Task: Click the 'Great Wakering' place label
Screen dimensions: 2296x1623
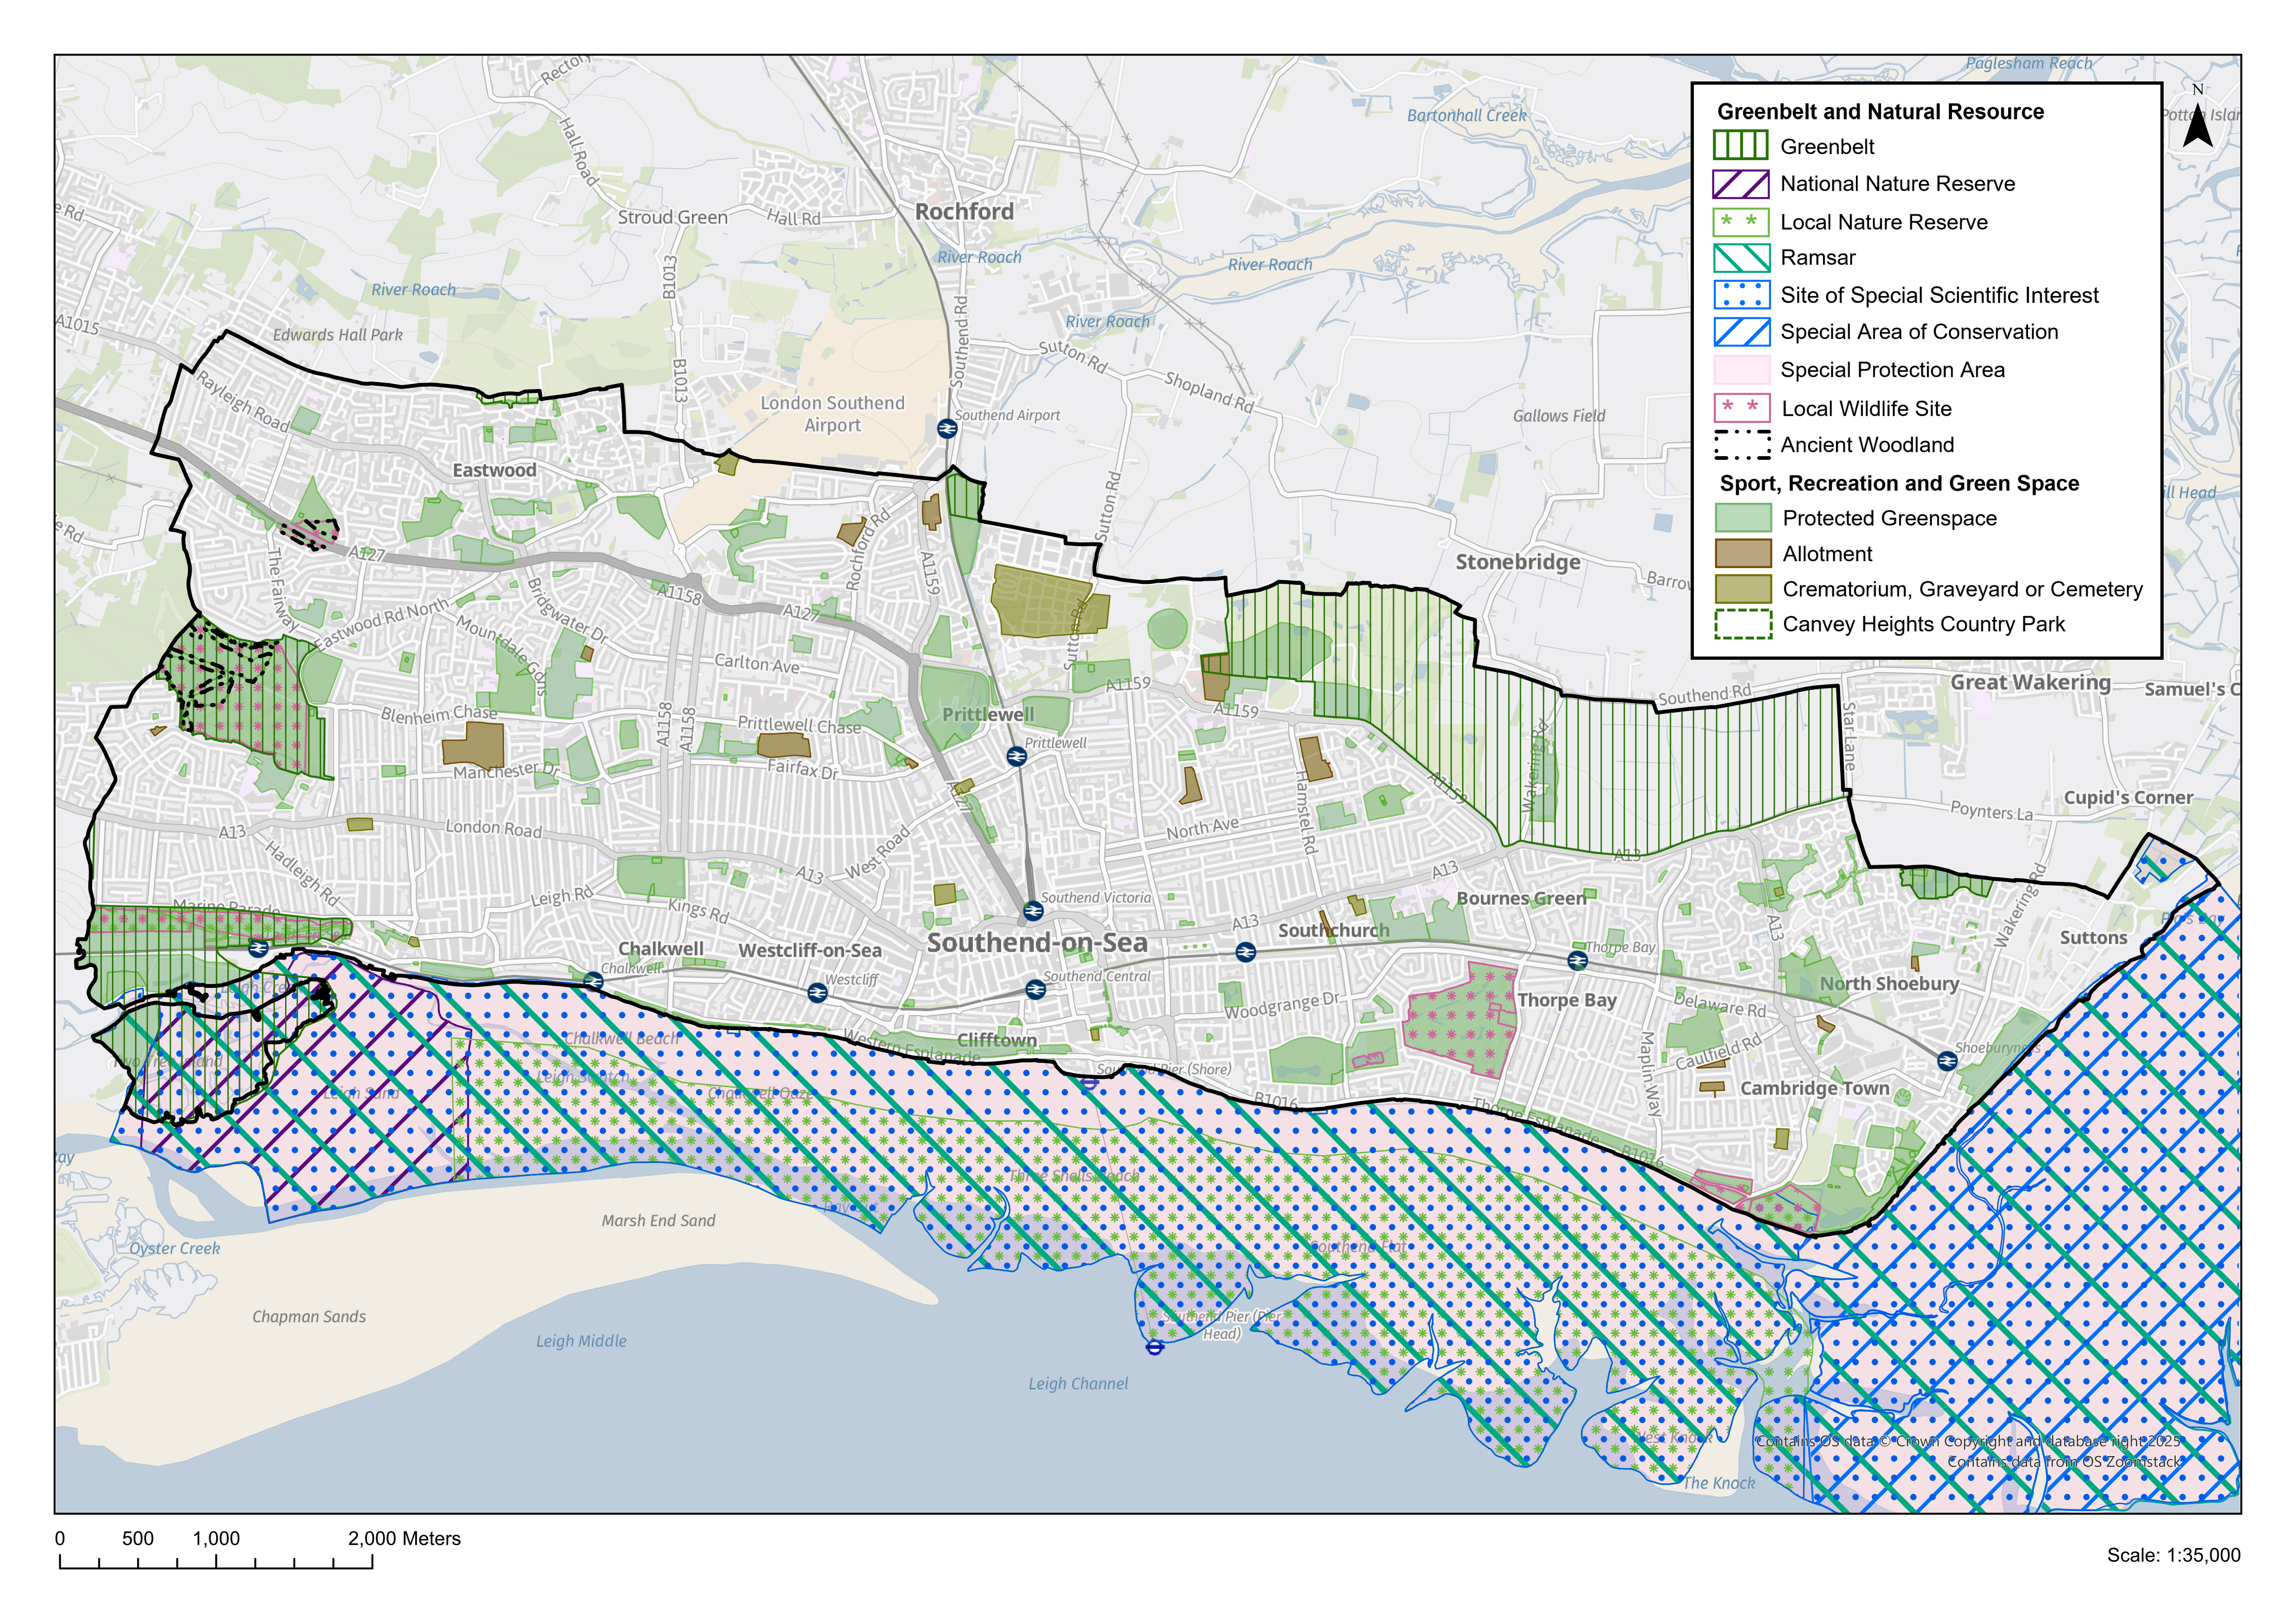Action: (2030, 682)
